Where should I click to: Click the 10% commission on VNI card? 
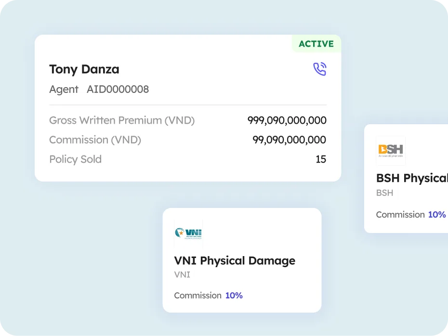point(234,296)
